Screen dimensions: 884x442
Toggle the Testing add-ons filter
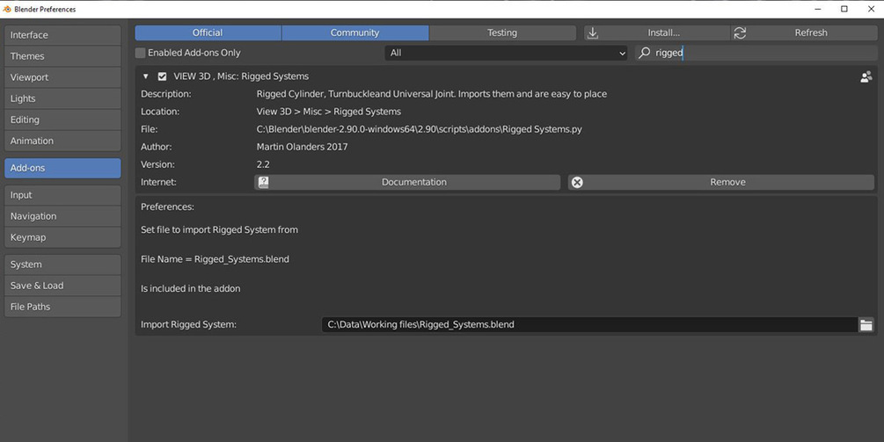[x=502, y=33]
